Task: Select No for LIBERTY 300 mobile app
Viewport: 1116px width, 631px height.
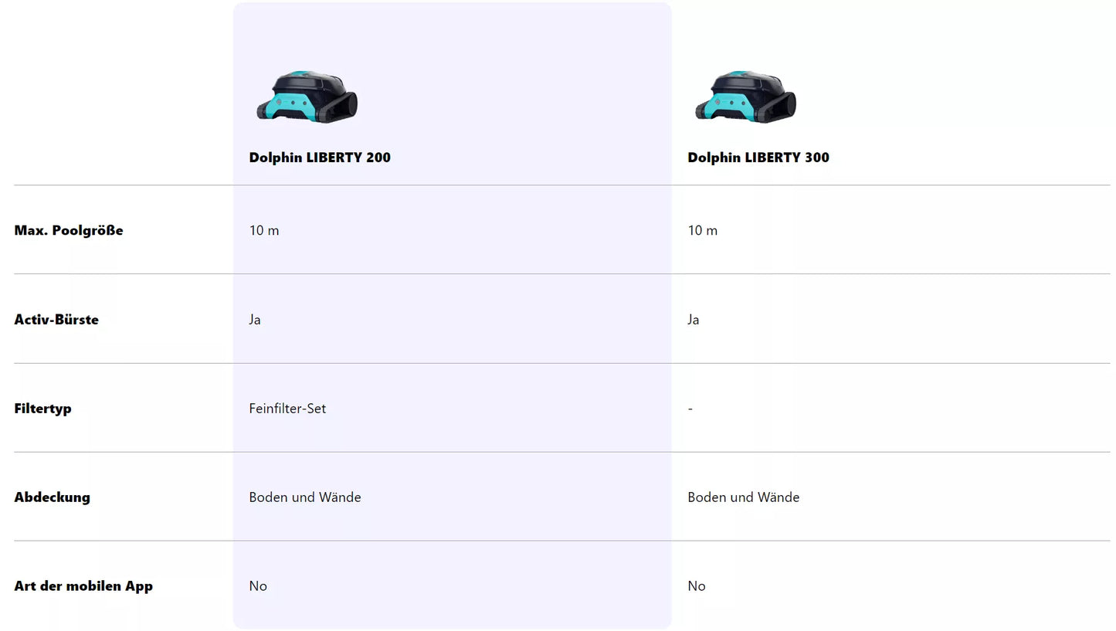Action: point(697,586)
